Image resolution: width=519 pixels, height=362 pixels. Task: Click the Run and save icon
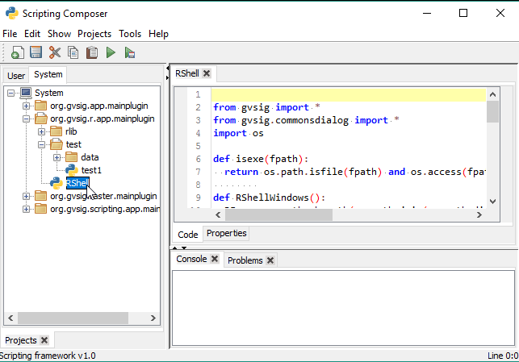tap(129, 52)
